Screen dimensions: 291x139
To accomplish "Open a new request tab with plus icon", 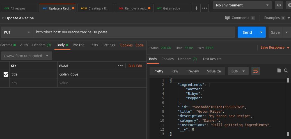I will (196, 8).
